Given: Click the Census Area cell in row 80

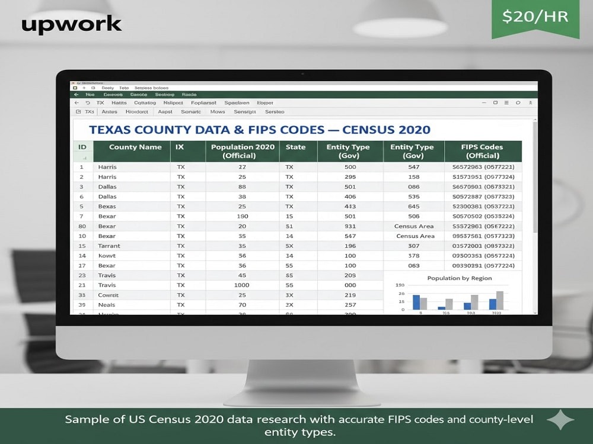Looking at the screenshot, I should pos(414,226).
